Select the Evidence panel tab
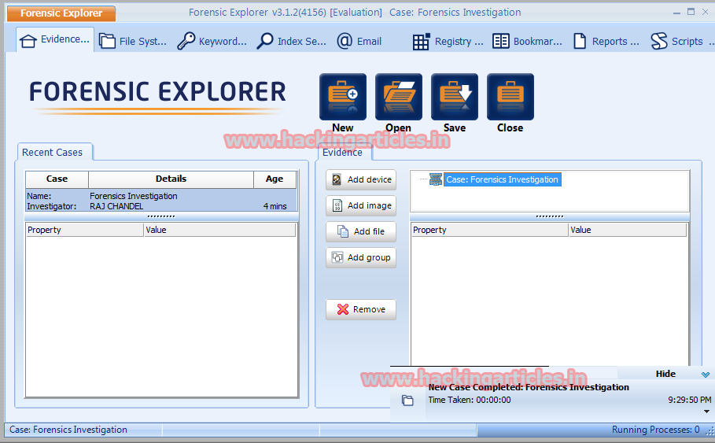Screen dimensions: 715x443 (x=345, y=153)
